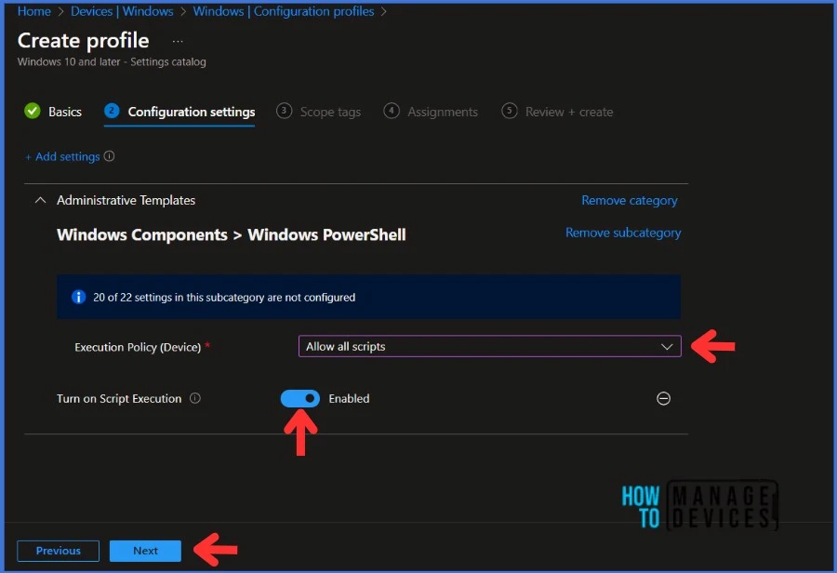Click the + Add settings link
Screen dimensions: 837x573
point(62,156)
